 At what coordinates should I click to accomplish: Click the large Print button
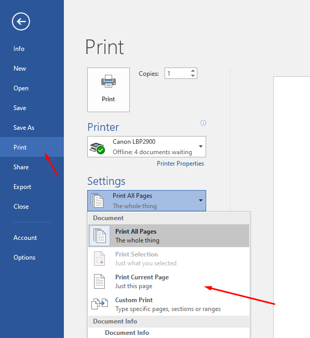point(109,90)
